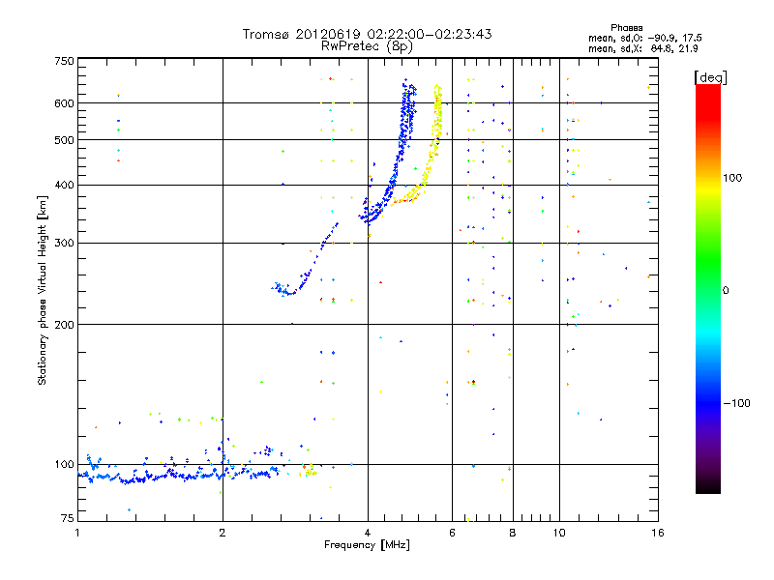Screen dimensions: 774x580
Task: Click x-axis tick label '2'
Action: (x=223, y=533)
